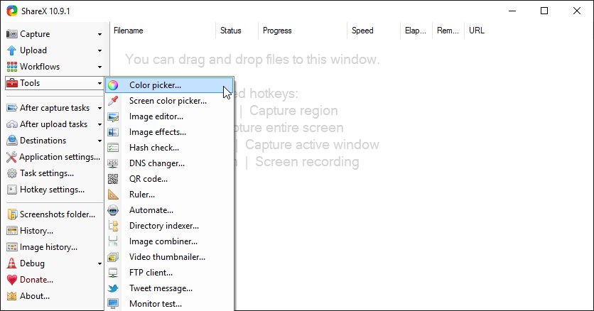Select Screen color picker... menu entry

click(x=169, y=101)
